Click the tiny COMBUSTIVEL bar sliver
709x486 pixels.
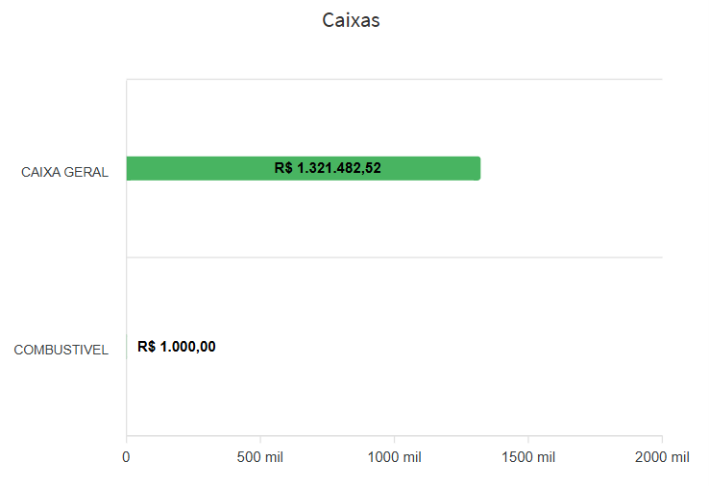[127, 347]
